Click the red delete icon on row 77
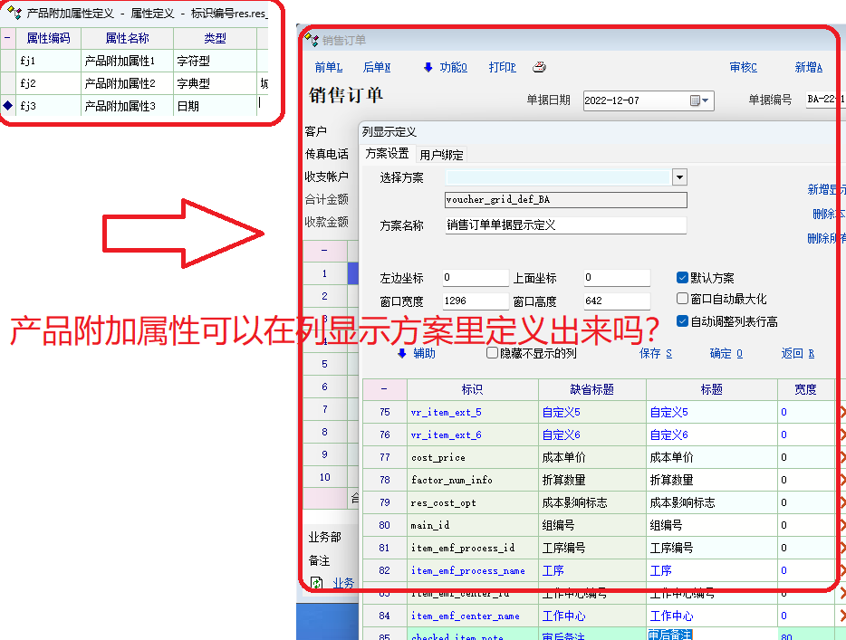This screenshot has height=640, width=846. pos(841,457)
